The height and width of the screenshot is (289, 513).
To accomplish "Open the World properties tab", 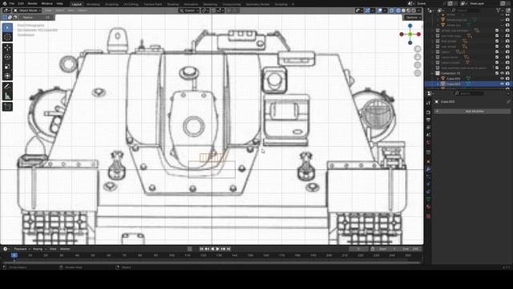I will (428, 143).
